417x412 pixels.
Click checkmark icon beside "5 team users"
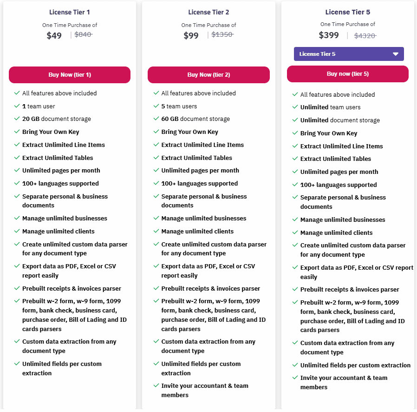[156, 106]
